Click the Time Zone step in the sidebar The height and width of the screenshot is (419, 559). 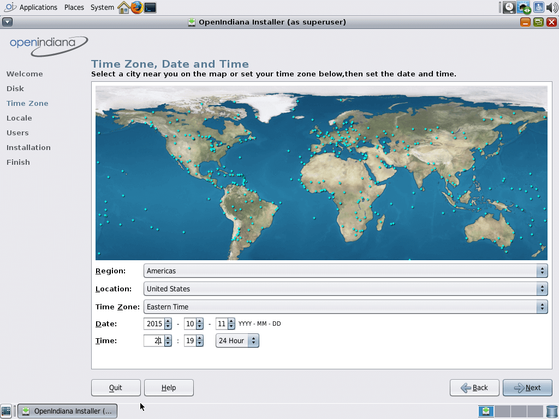coord(27,103)
